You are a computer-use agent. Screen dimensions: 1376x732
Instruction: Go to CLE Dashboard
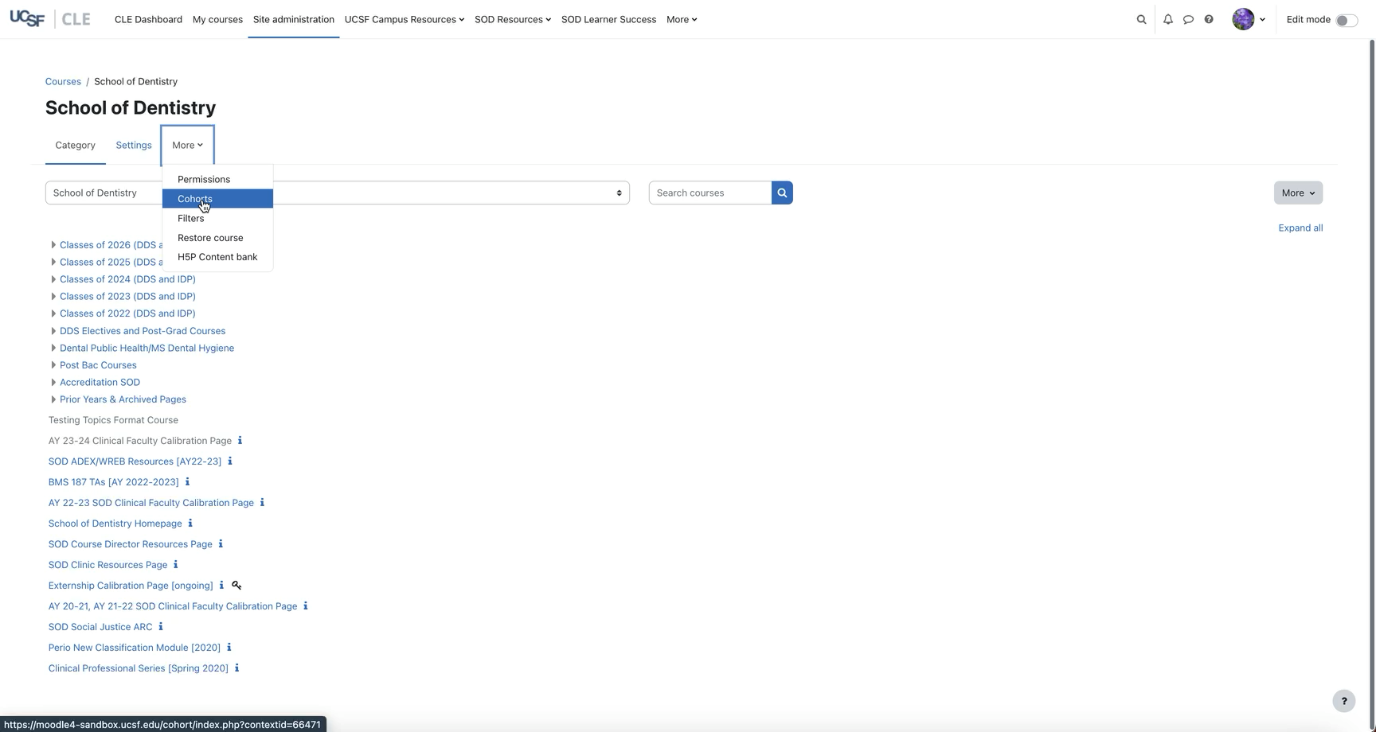click(x=148, y=19)
